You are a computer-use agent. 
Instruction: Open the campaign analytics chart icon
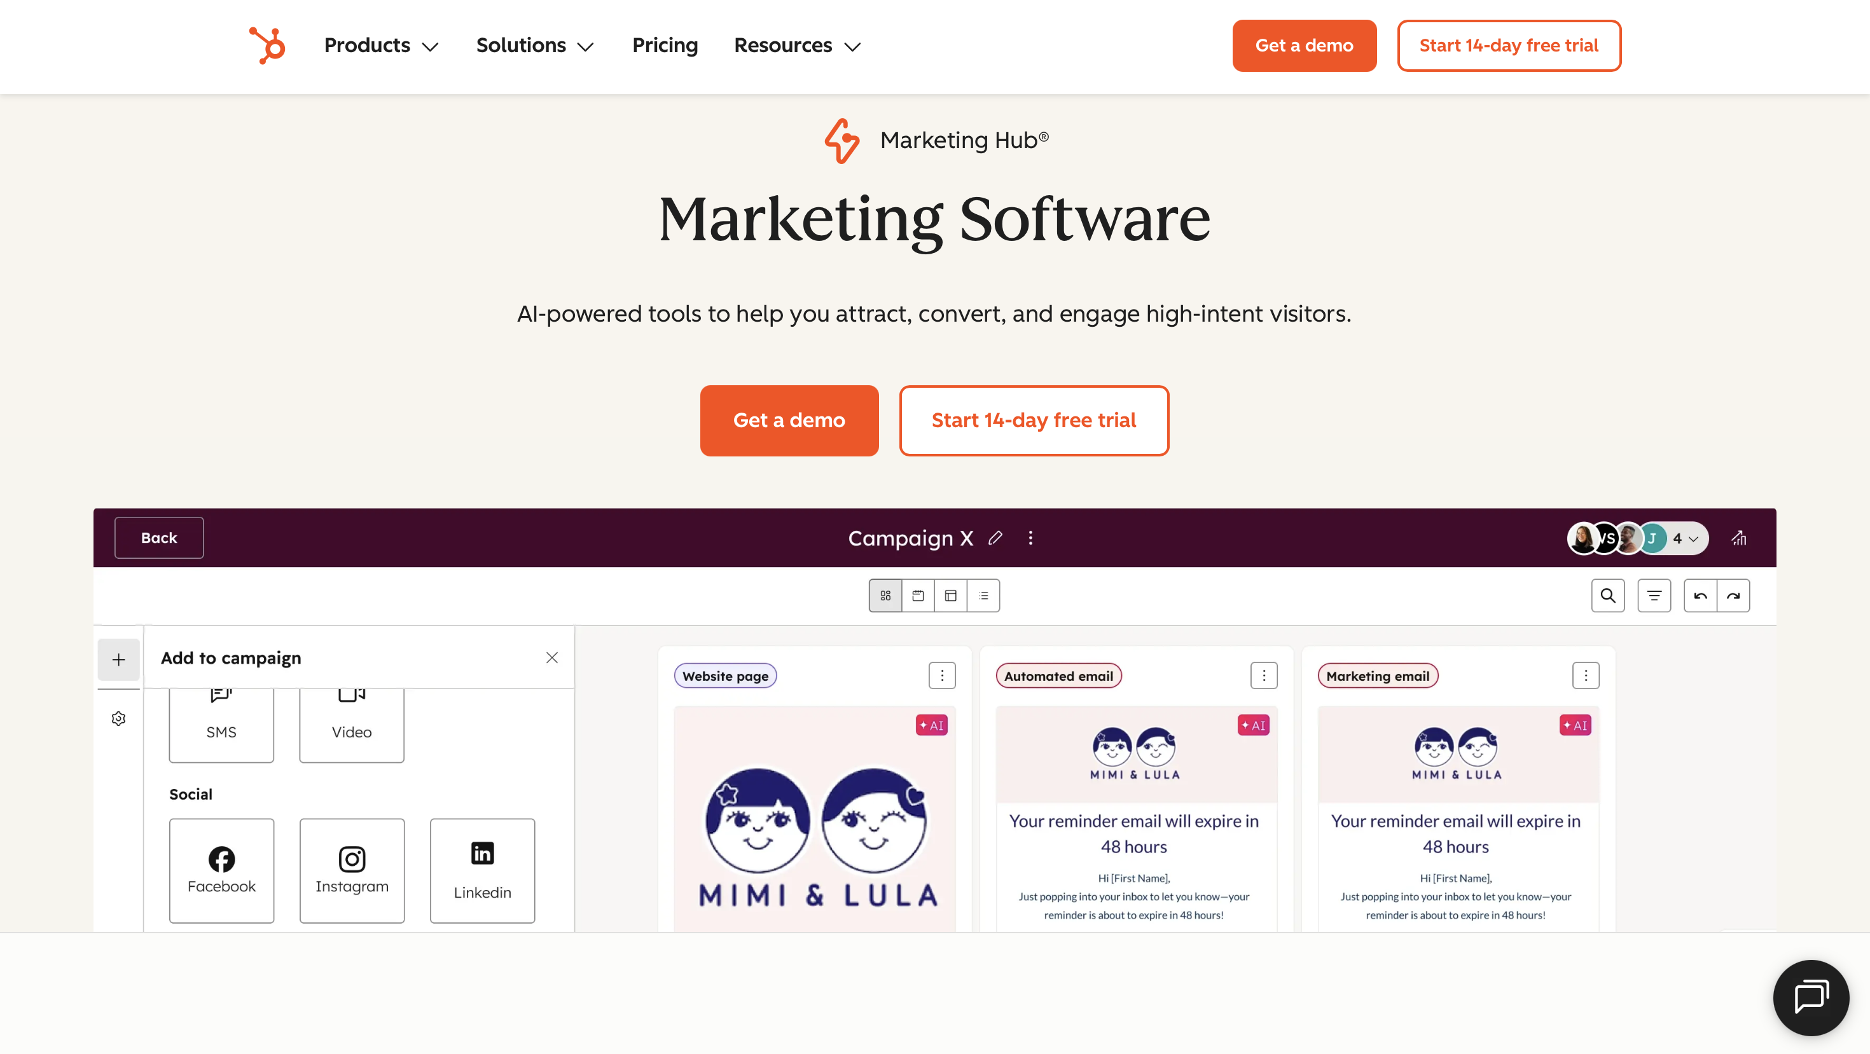click(x=1740, y=538)
